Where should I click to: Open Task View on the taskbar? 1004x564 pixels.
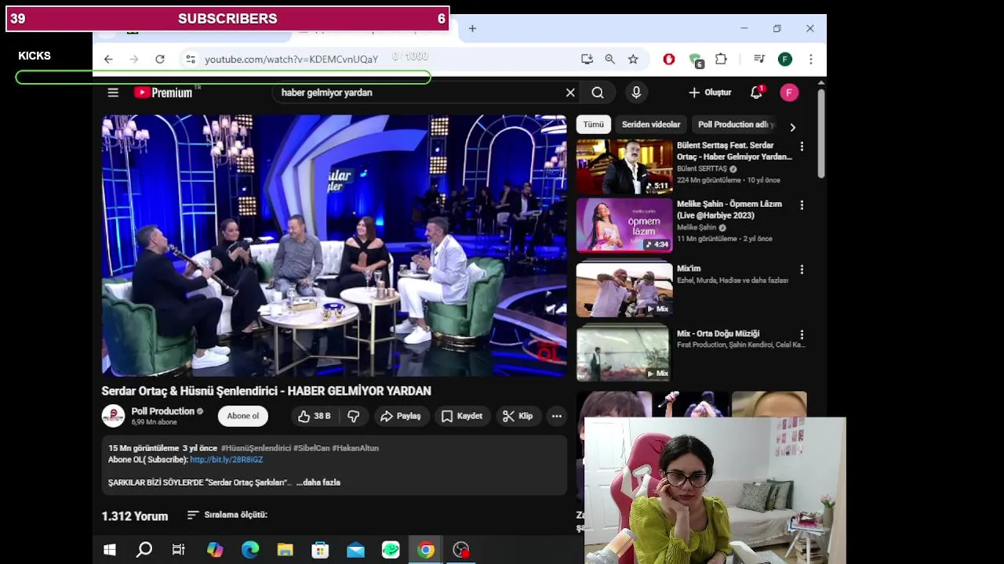179,550
